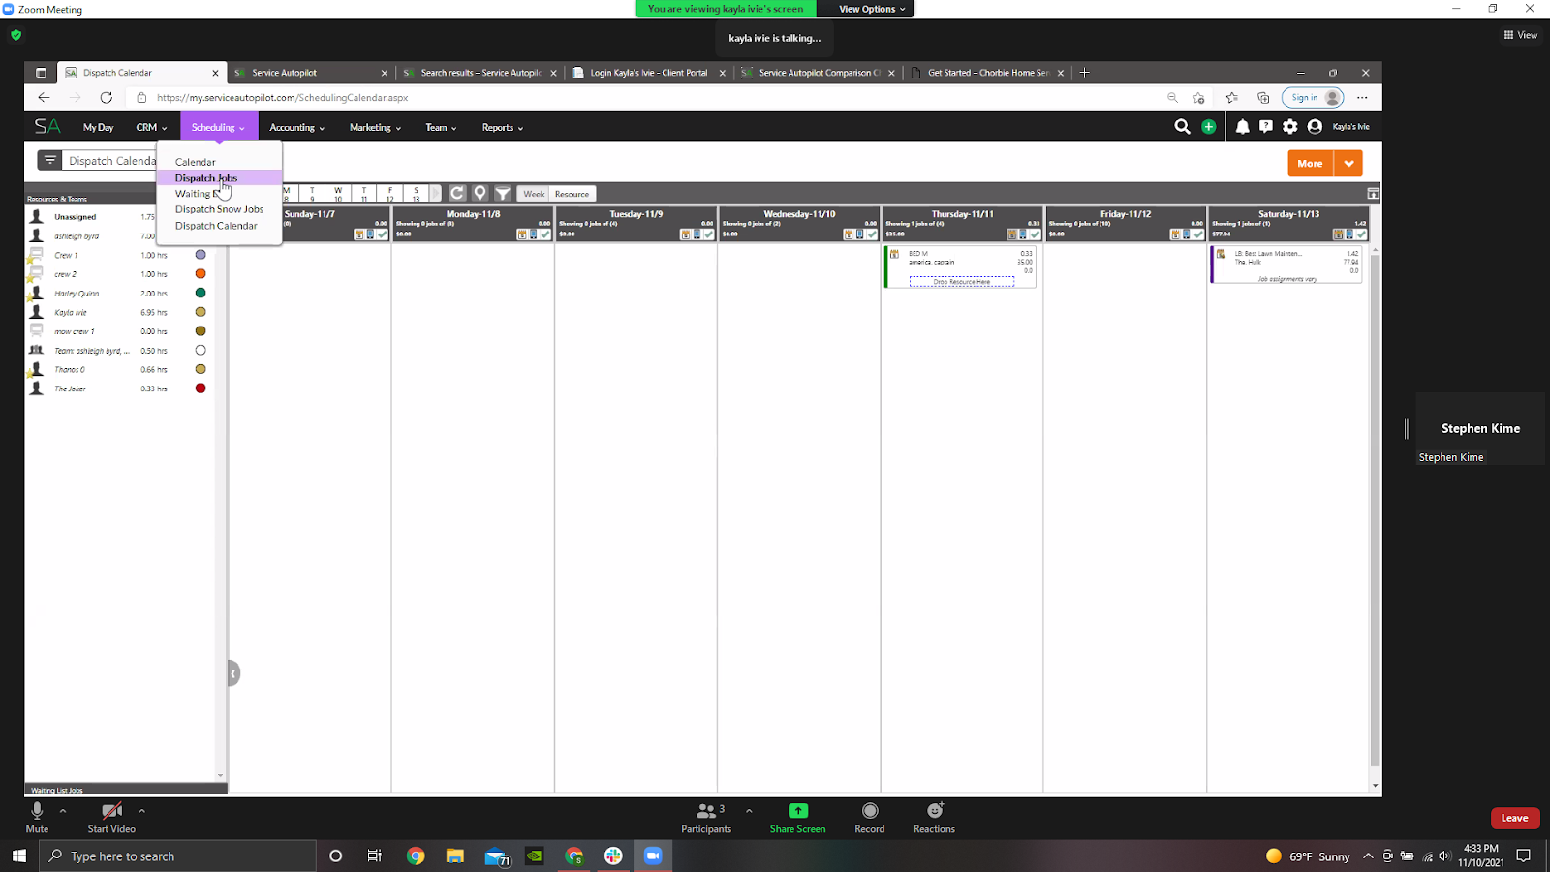Click the mobile phone icon on Monday-11/8 header

[534, 234]
